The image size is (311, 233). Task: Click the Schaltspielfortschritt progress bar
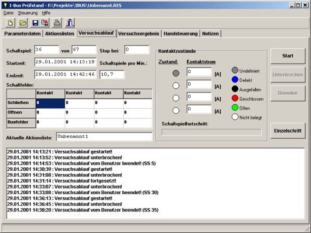point(212,132)
